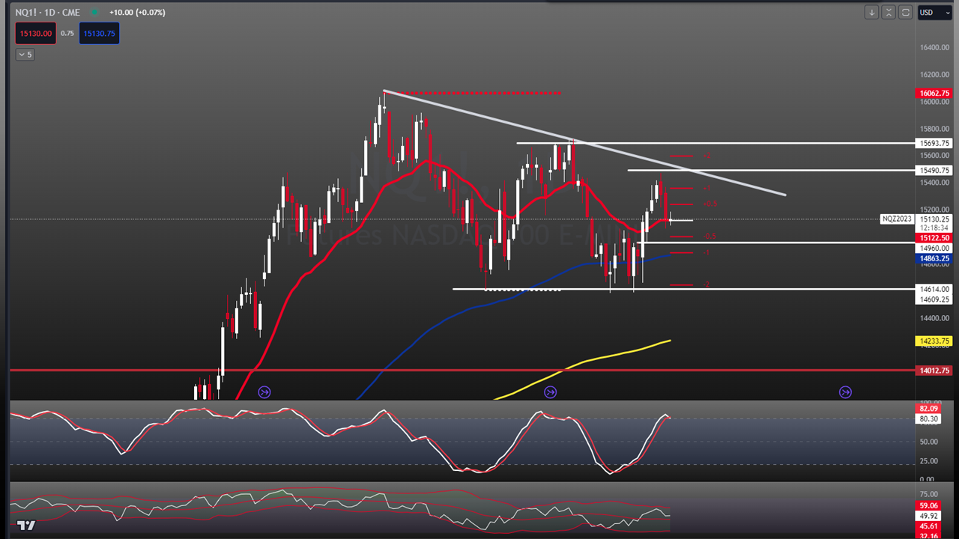Click the rightmost purple contract roll icon
959x539 pixels.
pos(845,392)
